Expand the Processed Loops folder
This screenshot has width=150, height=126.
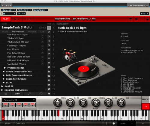tap(5, 68)
